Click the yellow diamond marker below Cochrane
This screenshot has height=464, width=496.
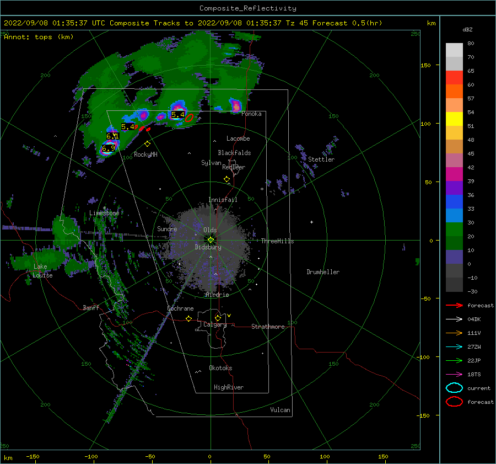(189, 318)
